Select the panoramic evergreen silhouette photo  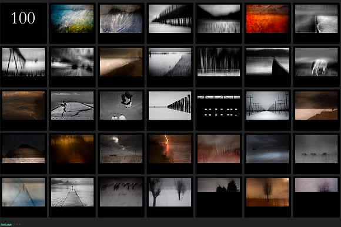click(219, 185)
